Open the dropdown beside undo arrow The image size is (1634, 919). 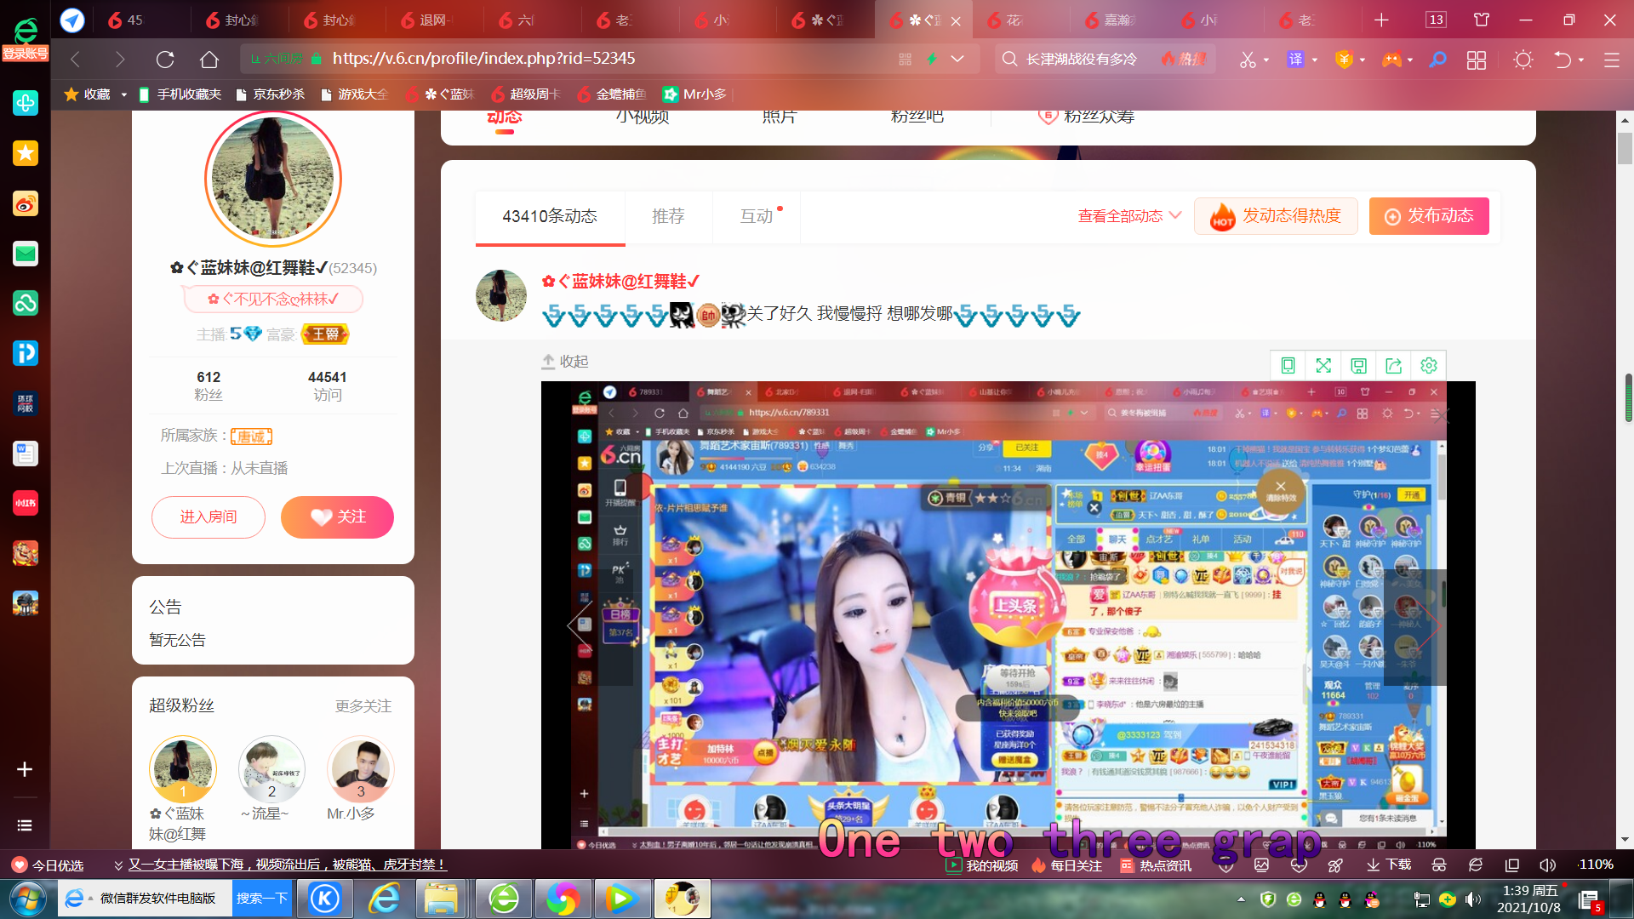[x=1581, y=60]
